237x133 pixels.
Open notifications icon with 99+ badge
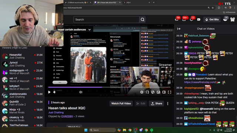point(184,20)
